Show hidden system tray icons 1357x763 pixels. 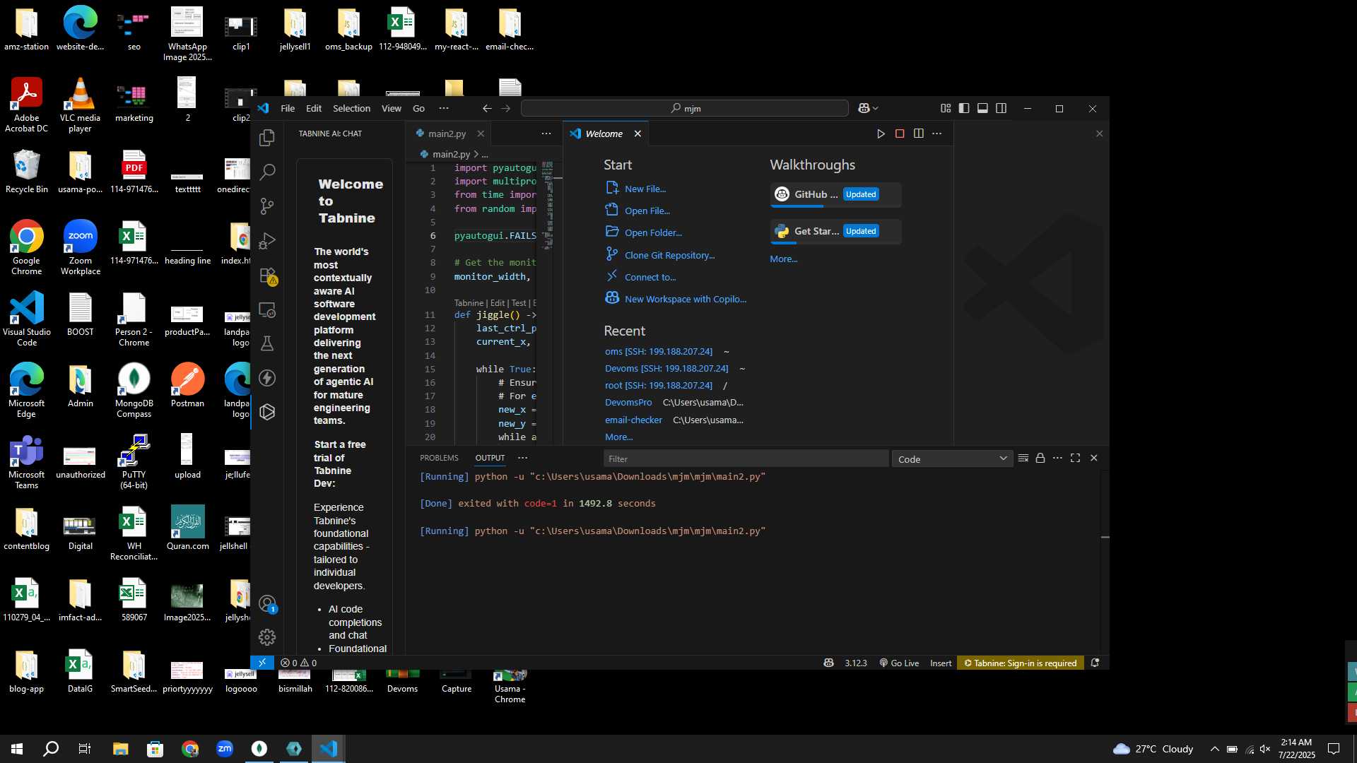click(1214, 749)
